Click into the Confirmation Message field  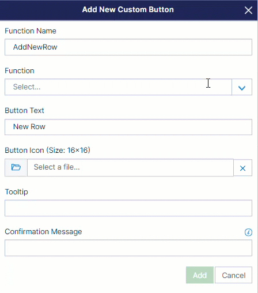coord(128,248)
